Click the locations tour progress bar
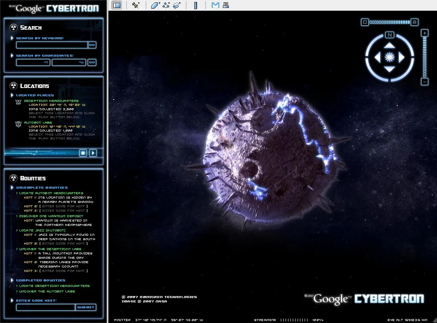437x323 pixels. (41, 153)
